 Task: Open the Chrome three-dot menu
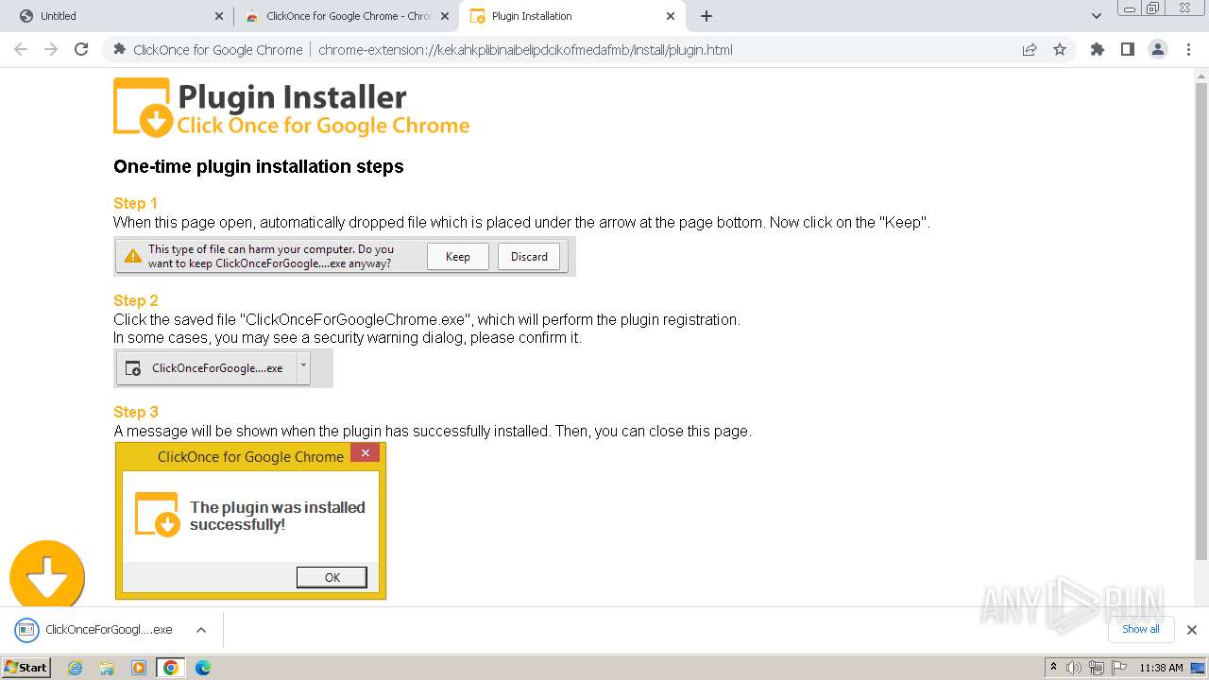click(1188, 50)
